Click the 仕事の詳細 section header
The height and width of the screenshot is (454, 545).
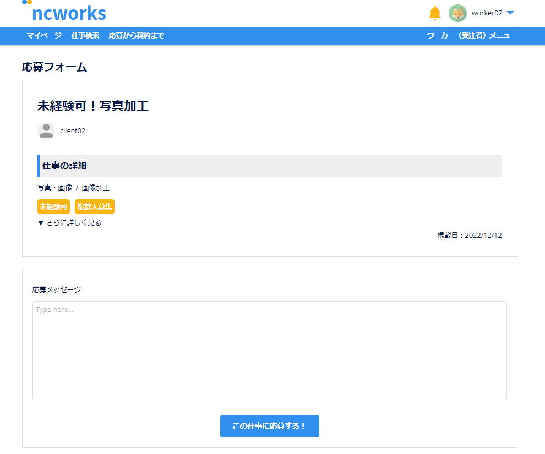270,166
